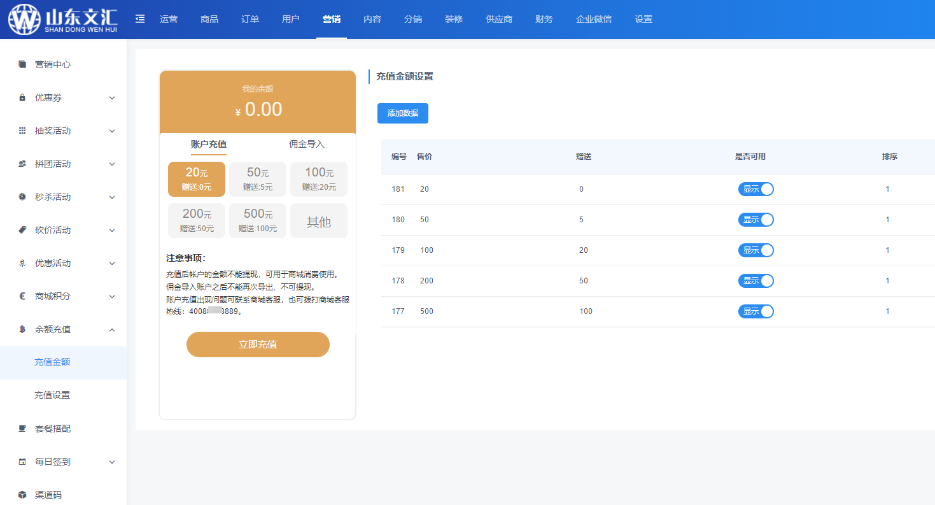Click the 每日签到 calendar icon
The width and height of the screenshot is (935, 505).
tap(22, 462)
